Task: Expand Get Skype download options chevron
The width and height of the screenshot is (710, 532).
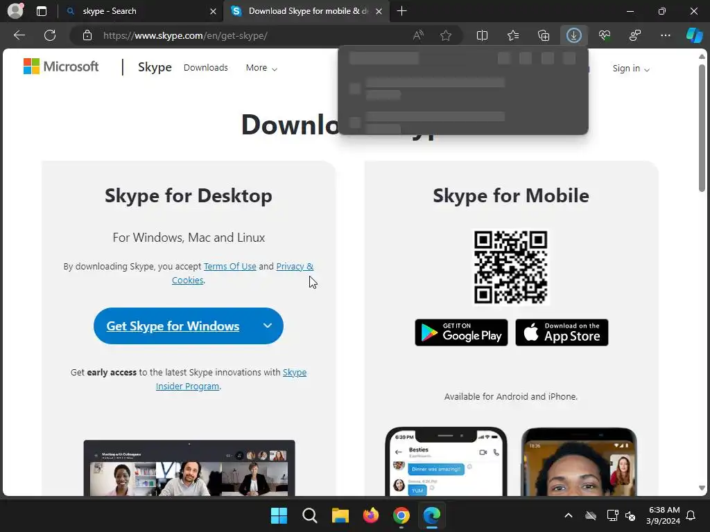Action: [x=268, y=326]
